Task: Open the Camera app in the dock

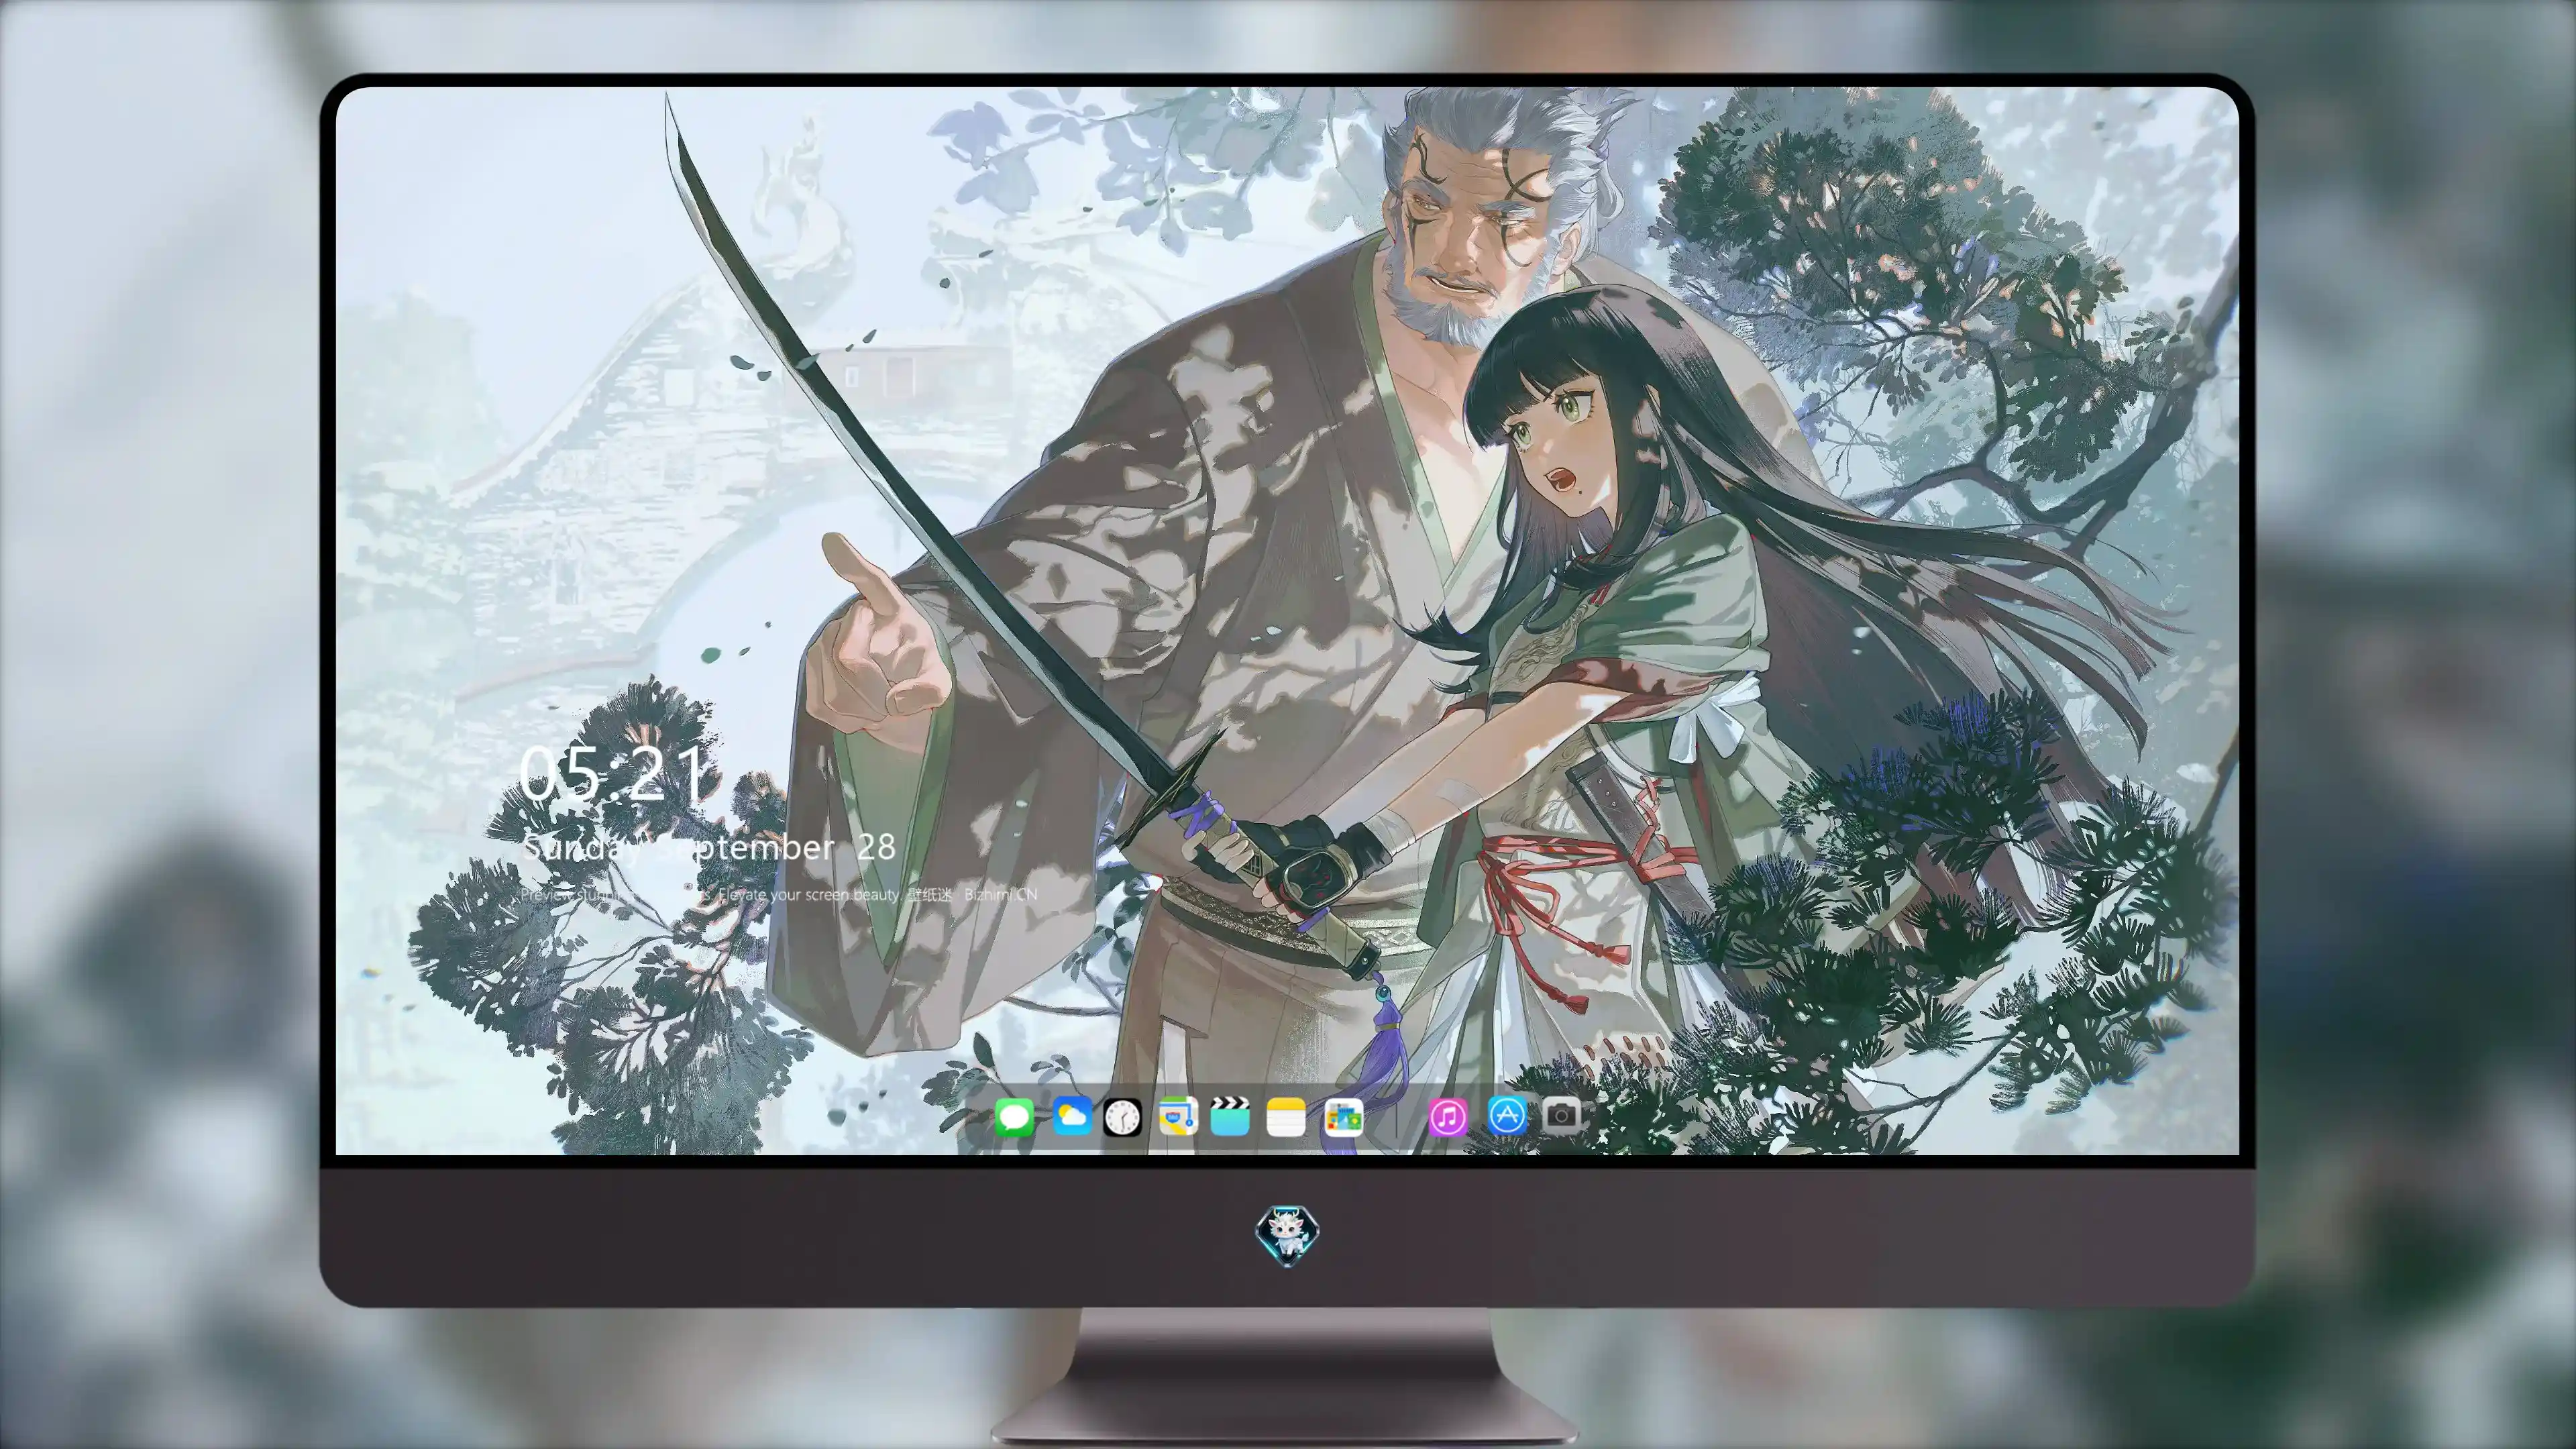Action: click(1561, 1115)
